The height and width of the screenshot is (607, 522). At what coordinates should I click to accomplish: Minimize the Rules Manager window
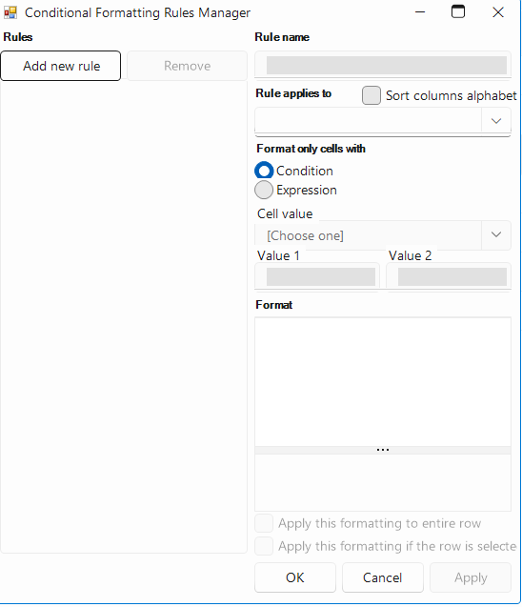(x=420, y=12)
